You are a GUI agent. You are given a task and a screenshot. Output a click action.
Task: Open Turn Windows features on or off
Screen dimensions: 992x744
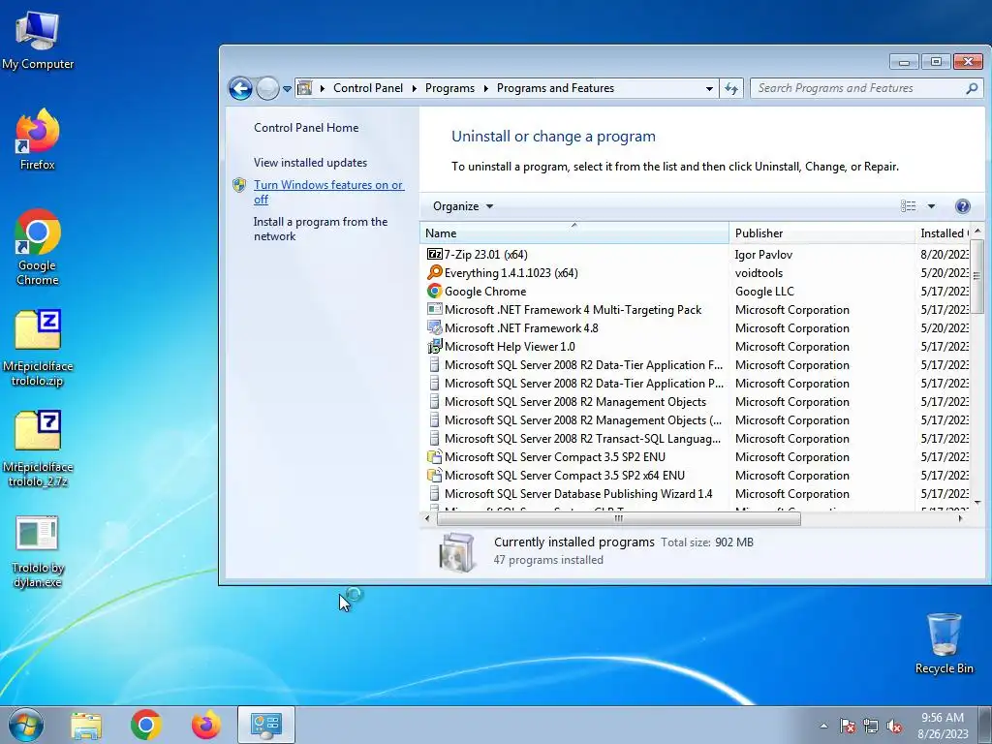328,192
